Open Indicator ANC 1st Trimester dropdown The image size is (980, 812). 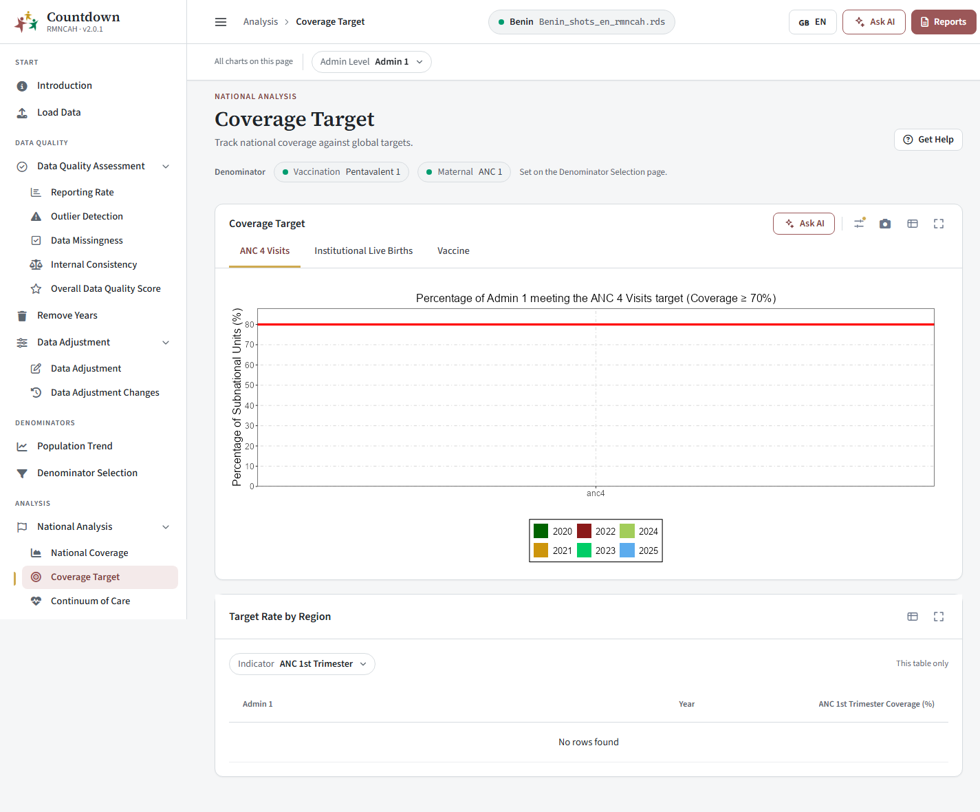point(302,664)
